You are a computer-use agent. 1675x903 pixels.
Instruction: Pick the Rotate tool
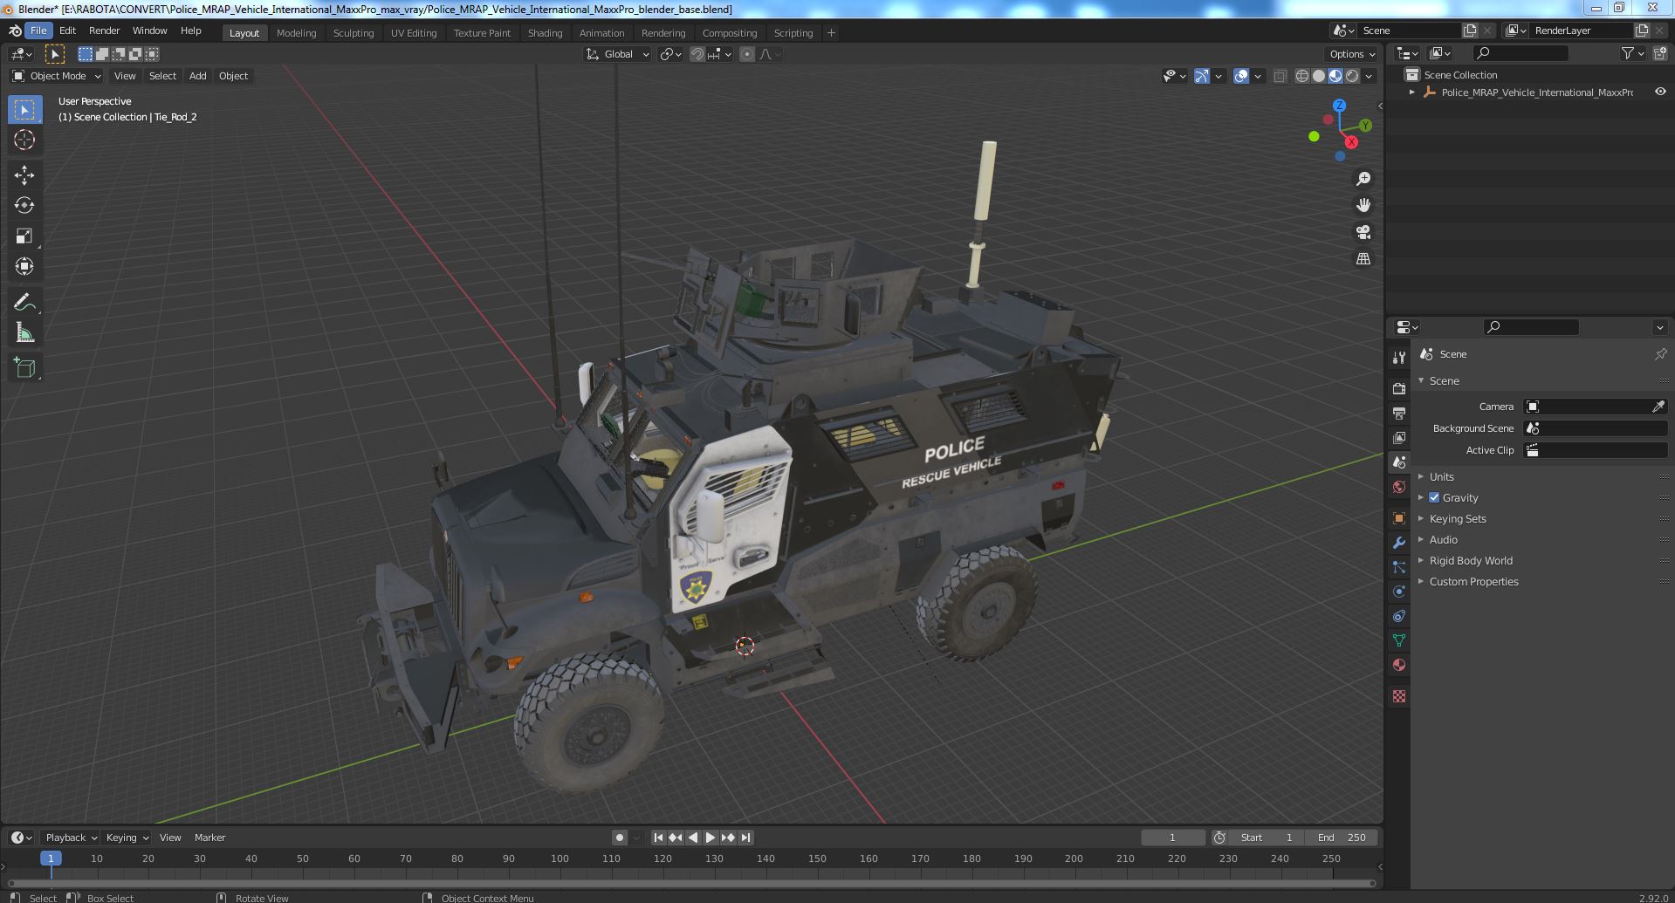click(24, 205)
